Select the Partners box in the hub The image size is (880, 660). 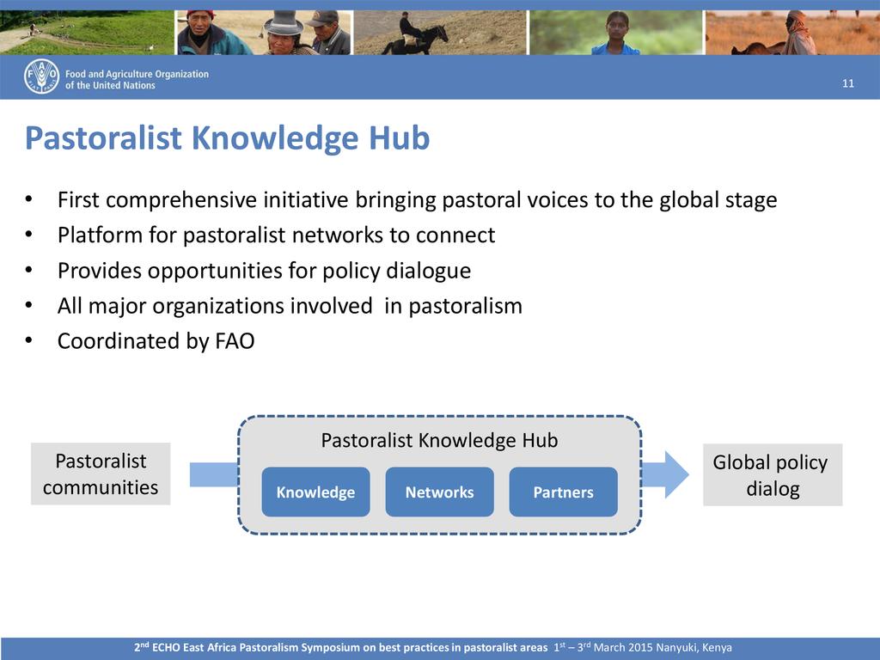coord(563,492)
